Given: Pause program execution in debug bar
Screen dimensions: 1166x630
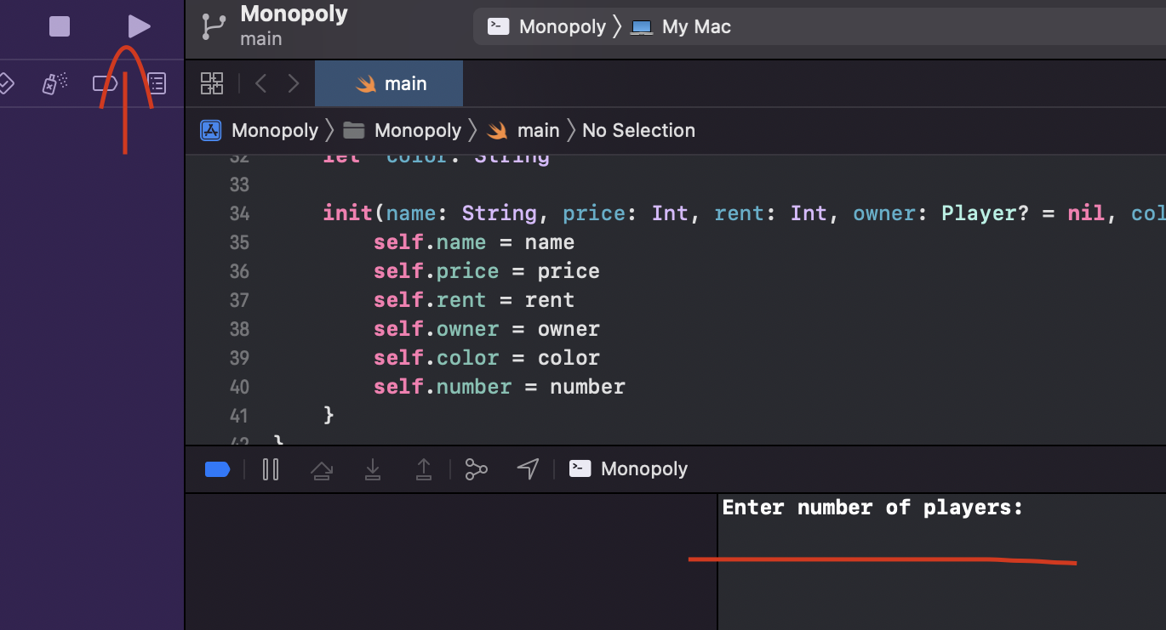Looking at the screenshot, I should click(x=271, y=468).
